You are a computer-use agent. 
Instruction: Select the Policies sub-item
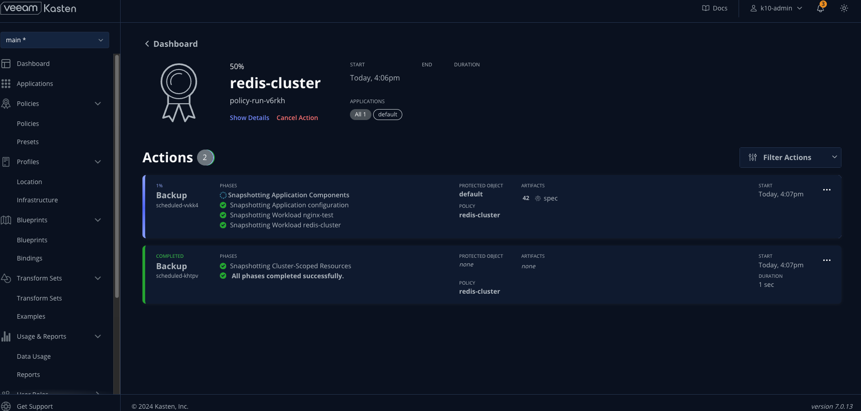click(28, 124)
